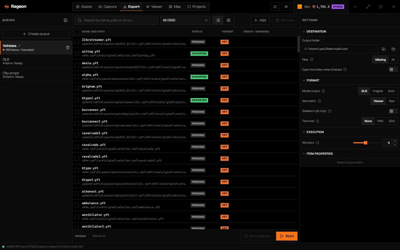The image size is (400, 250).
Task: Adjust the Workers slider handle
Action: [x=366, y=143]
